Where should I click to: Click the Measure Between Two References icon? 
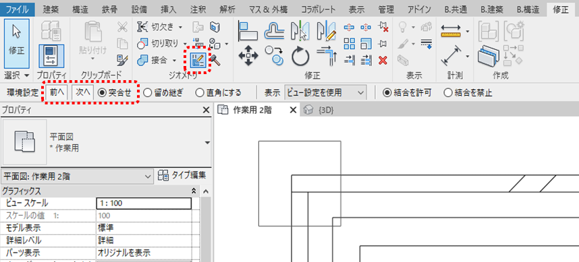pos(451,31)
